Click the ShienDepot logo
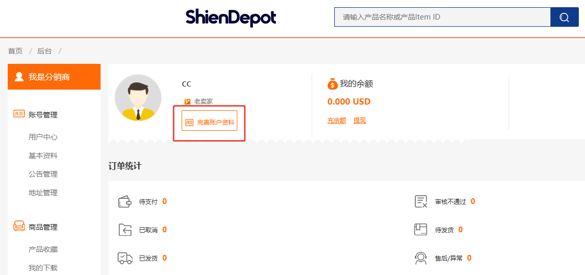This screenshot has height=275, width=585. tap(231, 18)
